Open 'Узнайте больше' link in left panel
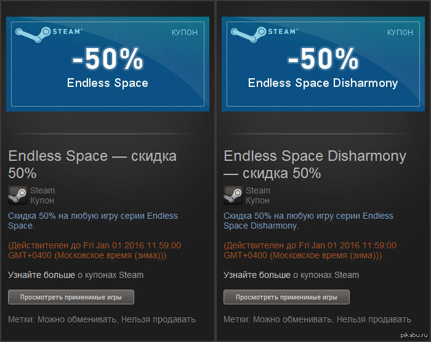The height and width of the screenshot is (342, 431). 41,275
